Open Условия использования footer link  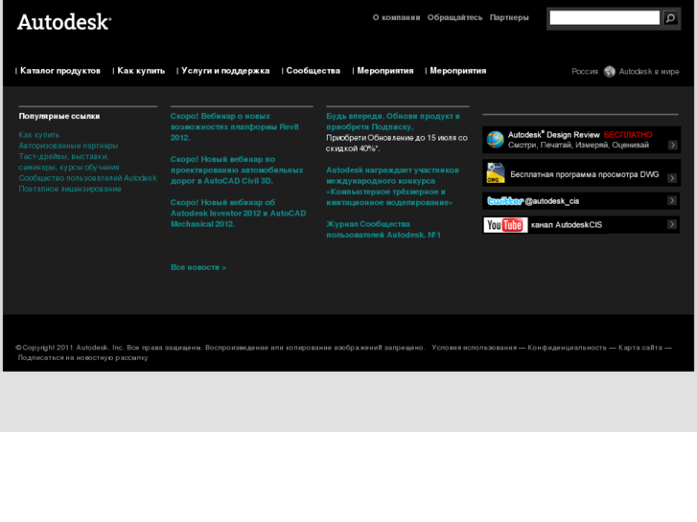point(475,348)
